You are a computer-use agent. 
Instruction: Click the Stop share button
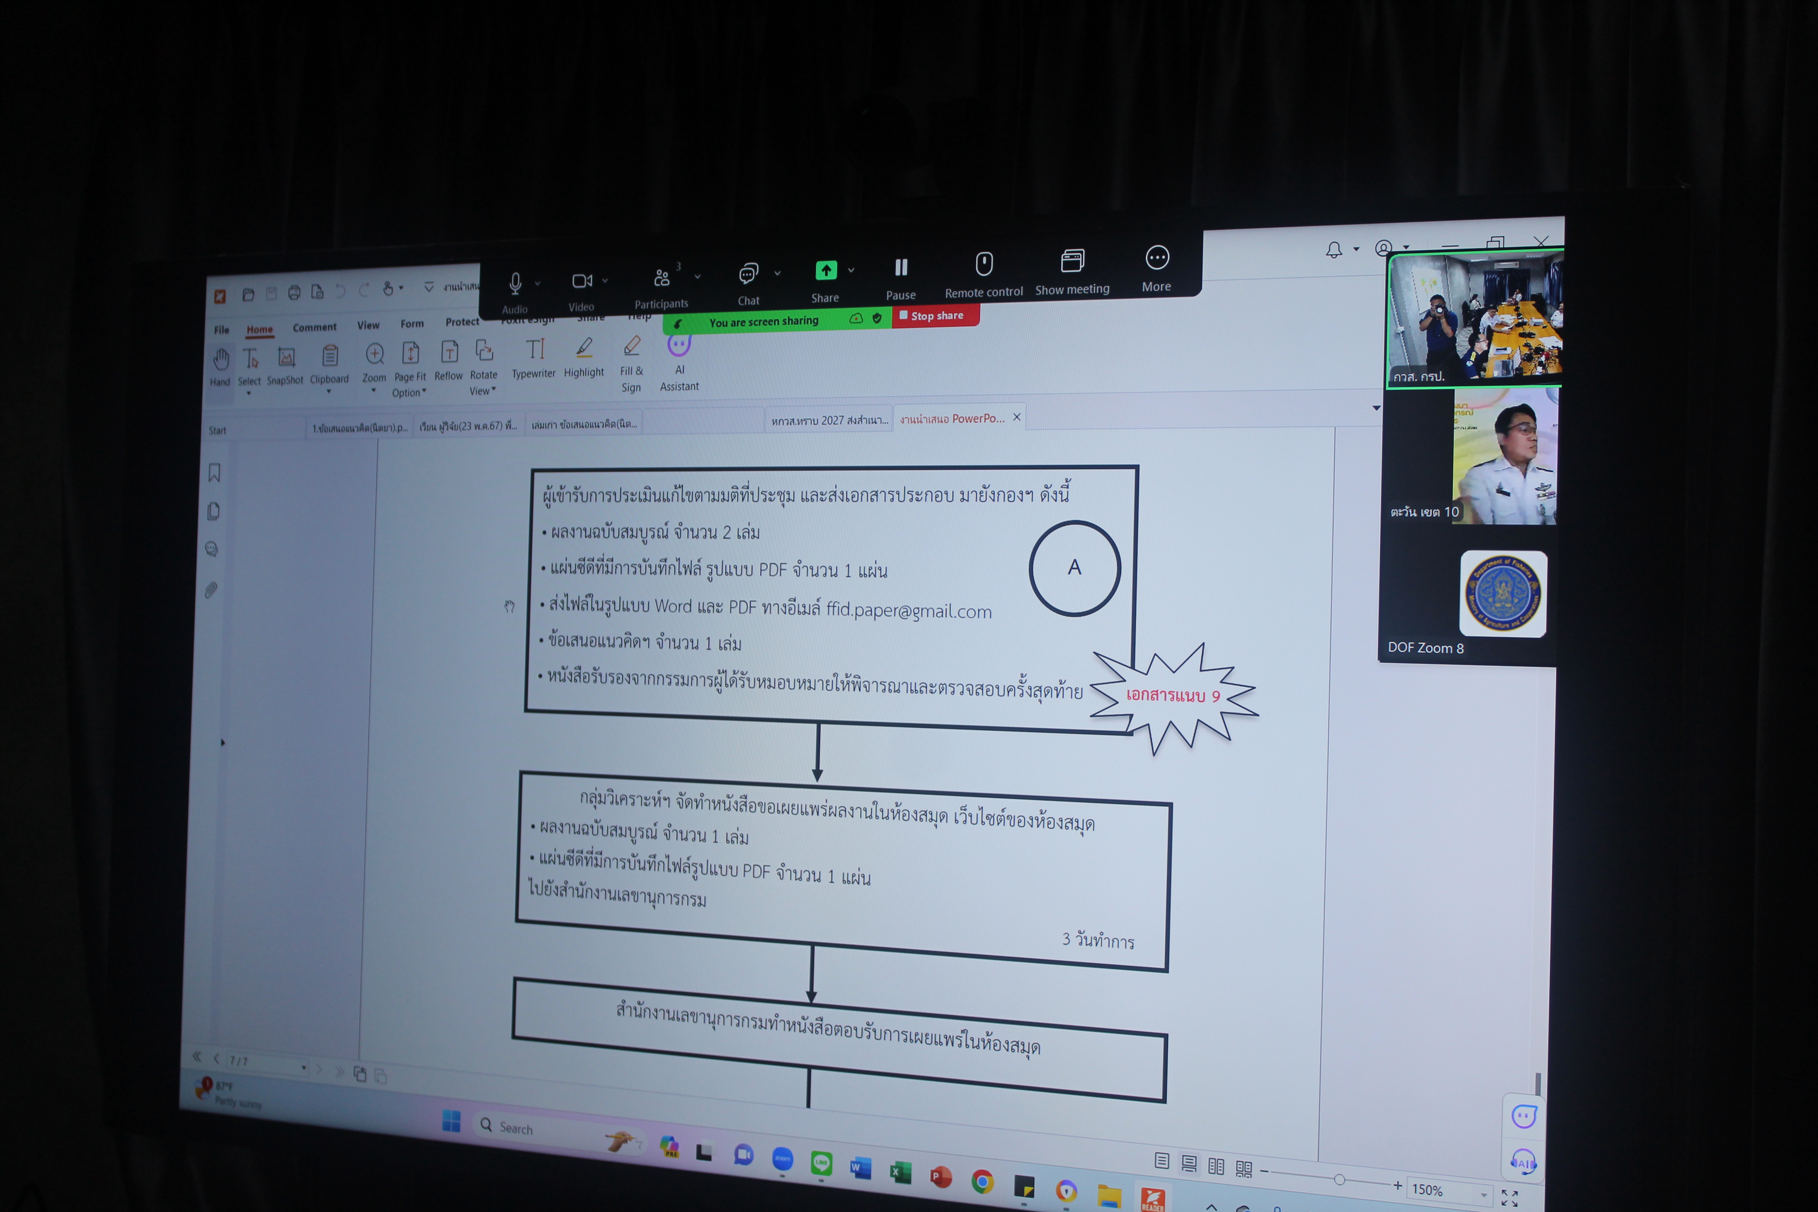point(935,315)
